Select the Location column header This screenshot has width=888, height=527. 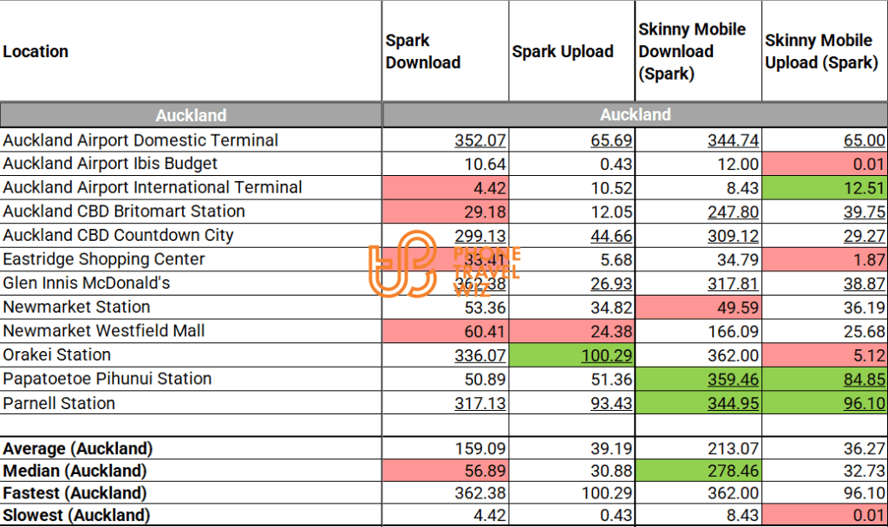(x=36, y=52)
